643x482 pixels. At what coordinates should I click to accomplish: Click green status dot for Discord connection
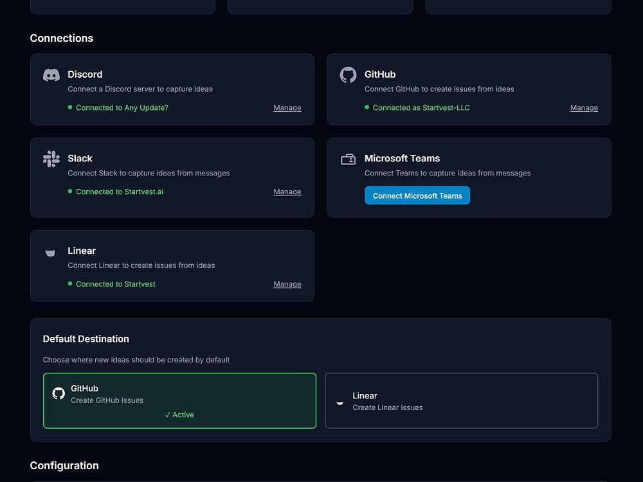[70, 107]
